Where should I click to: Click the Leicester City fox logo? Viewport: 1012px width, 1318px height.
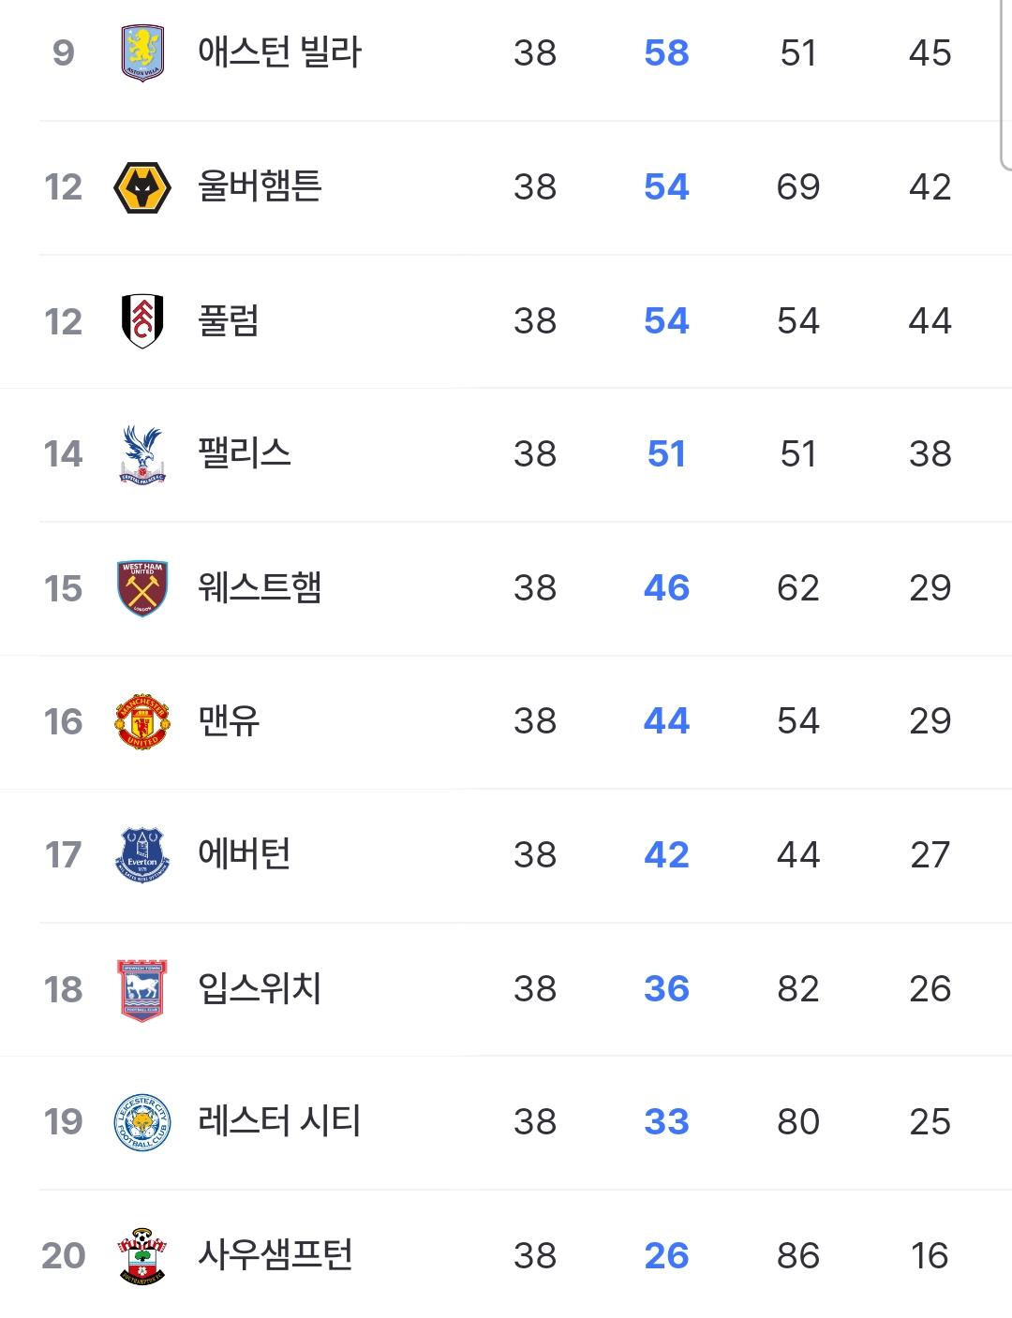[141, 1122]
